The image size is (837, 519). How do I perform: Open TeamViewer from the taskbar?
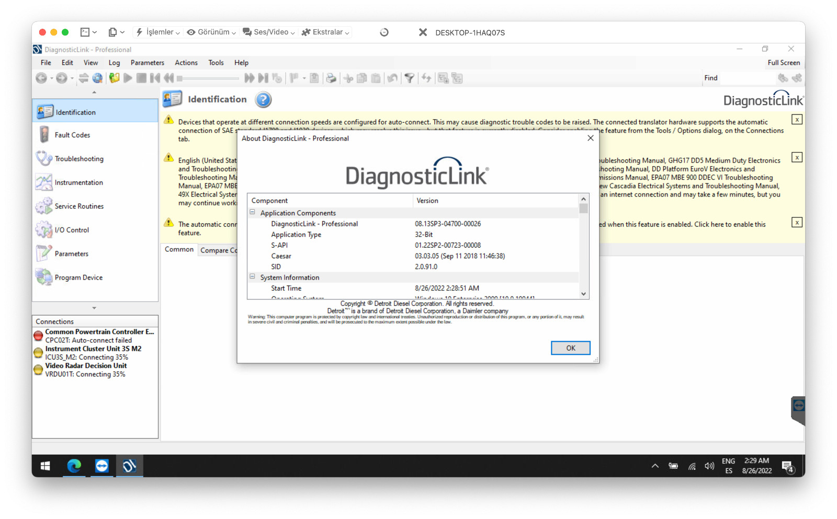pyautogui.click(x=101, y=466)
